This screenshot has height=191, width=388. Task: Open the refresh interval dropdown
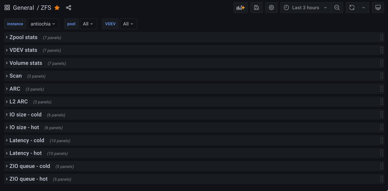[x=364, y=8]
